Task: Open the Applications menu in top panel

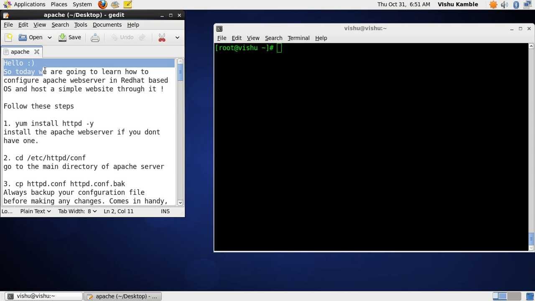Action: tap(25, 4)
